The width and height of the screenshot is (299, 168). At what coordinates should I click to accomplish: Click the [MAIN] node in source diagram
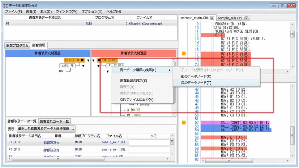click(67, 65)
